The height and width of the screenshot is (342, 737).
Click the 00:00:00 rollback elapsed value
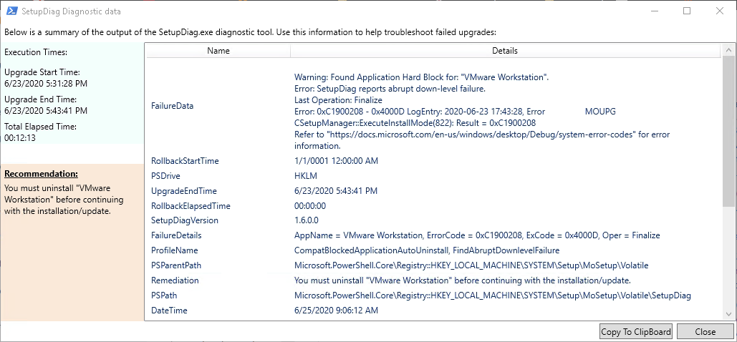tap(309, 206)
